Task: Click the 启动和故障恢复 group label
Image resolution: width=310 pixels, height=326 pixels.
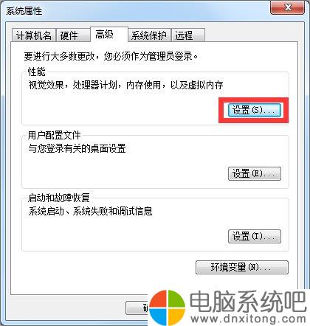Action: [x=58, y=198]
